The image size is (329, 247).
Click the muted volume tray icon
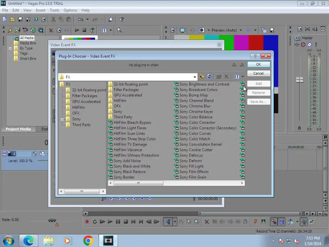pyautogui.click(x=297, y=241)
